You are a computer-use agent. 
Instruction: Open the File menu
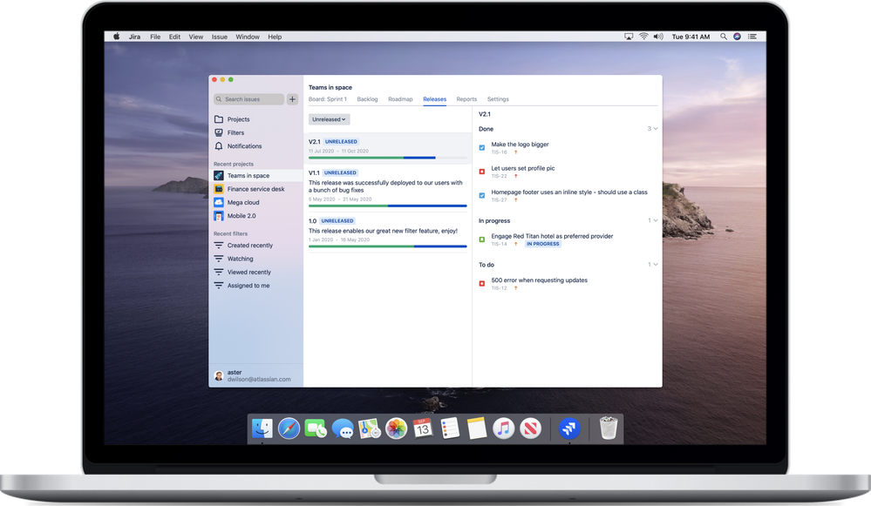click(x=155, y=37)
